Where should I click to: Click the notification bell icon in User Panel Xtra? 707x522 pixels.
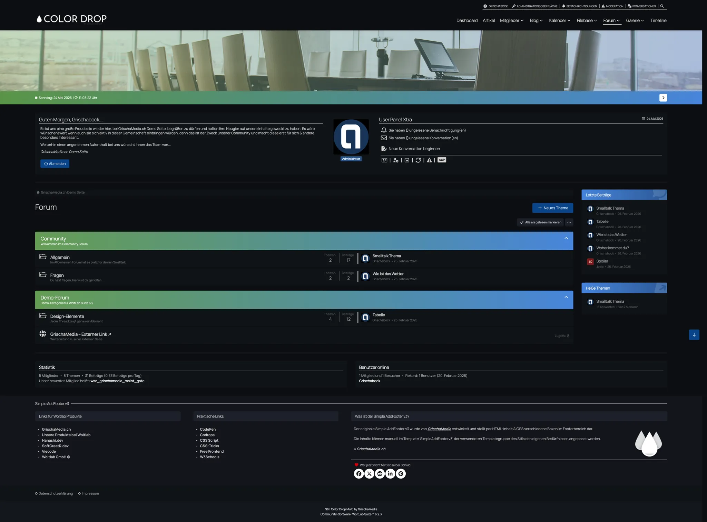pyautogui.click(x=384, y=130)
